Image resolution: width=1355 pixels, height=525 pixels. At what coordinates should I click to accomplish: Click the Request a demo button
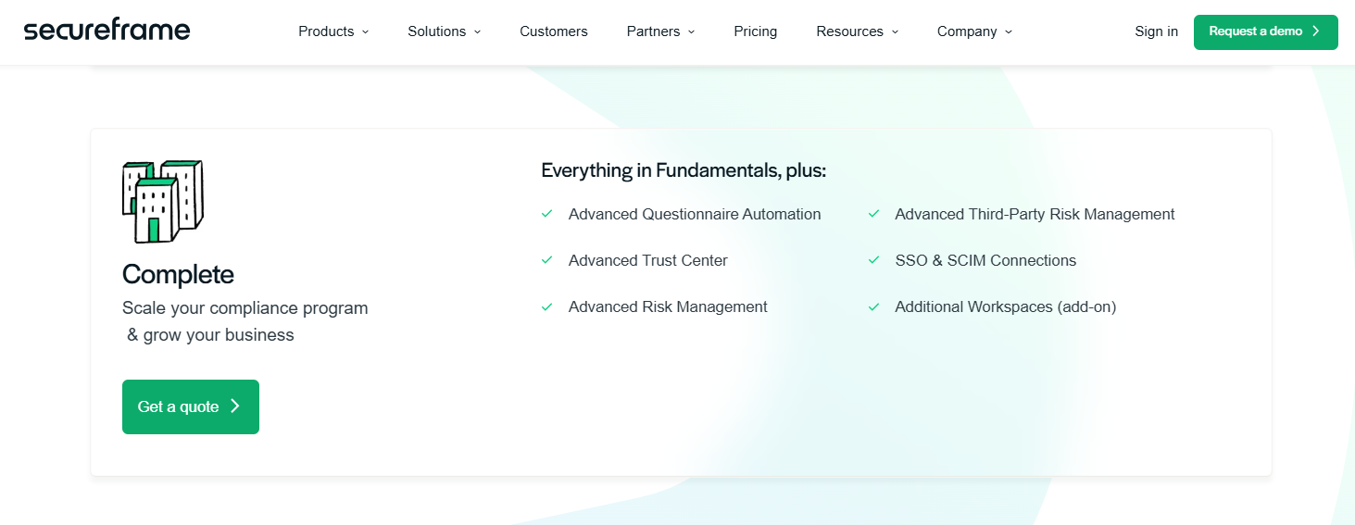coord(1265,31)
